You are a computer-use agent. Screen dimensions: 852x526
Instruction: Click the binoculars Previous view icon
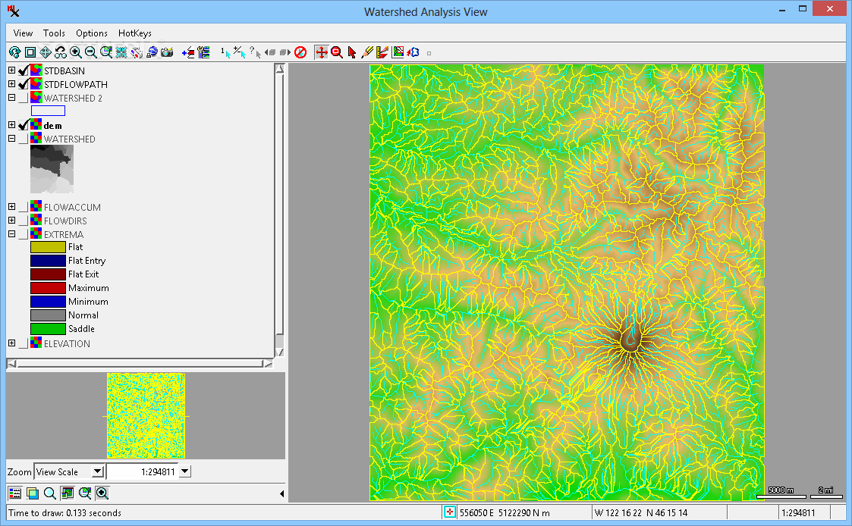coord(60,52)
